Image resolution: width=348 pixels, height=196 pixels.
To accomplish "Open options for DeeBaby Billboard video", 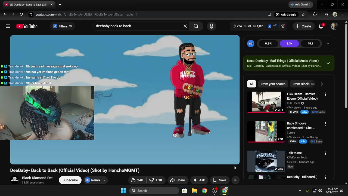I will coord(325,177).
